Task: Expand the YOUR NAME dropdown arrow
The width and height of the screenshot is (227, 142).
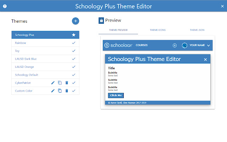Action: 209,45
